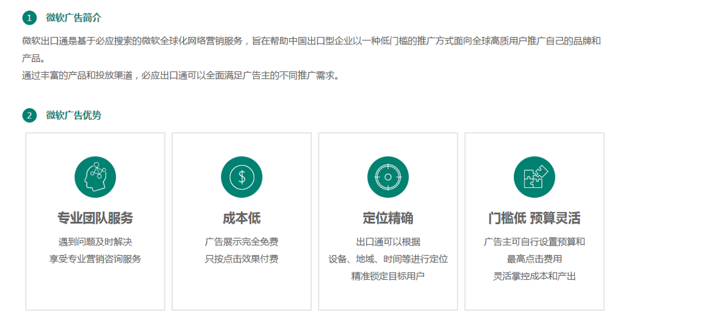
Task: Click the 成本低 card title
Action: (x=242, y=218)
